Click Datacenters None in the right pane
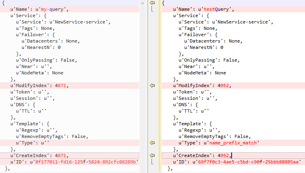 pyautogui.click(x=213, y=41)
